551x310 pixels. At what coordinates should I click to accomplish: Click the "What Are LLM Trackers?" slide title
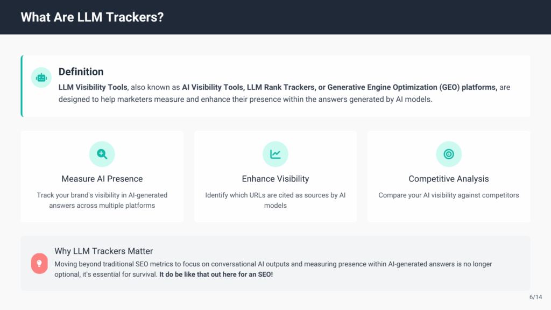92,17
